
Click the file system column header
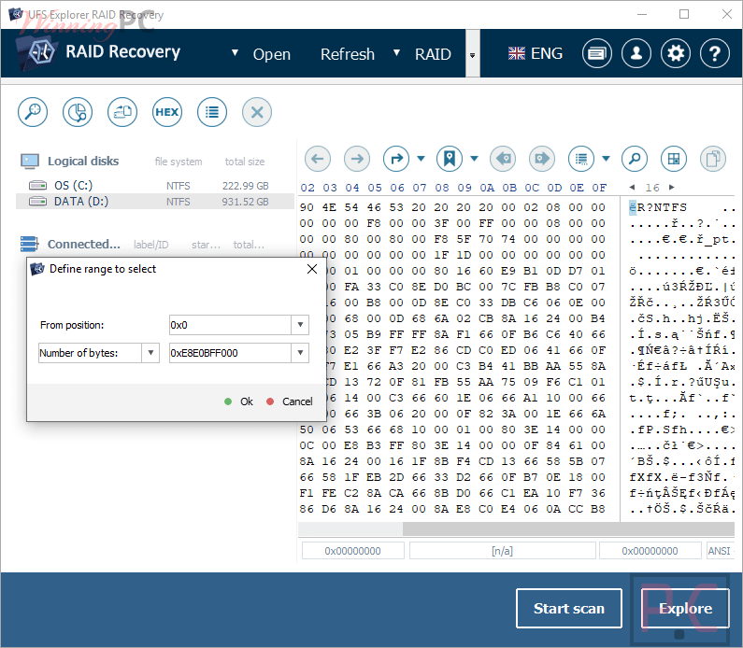pos(179,162)
